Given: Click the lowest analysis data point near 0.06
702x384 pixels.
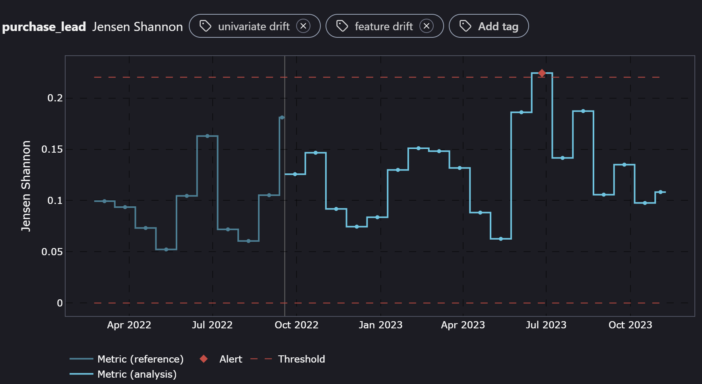Looking at the screenshot, I should pos(501,239).
